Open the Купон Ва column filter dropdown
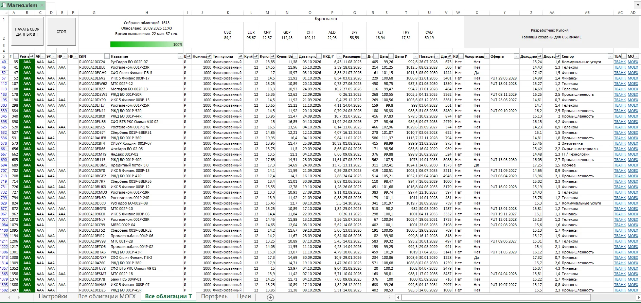 click(x=295, y=56)
